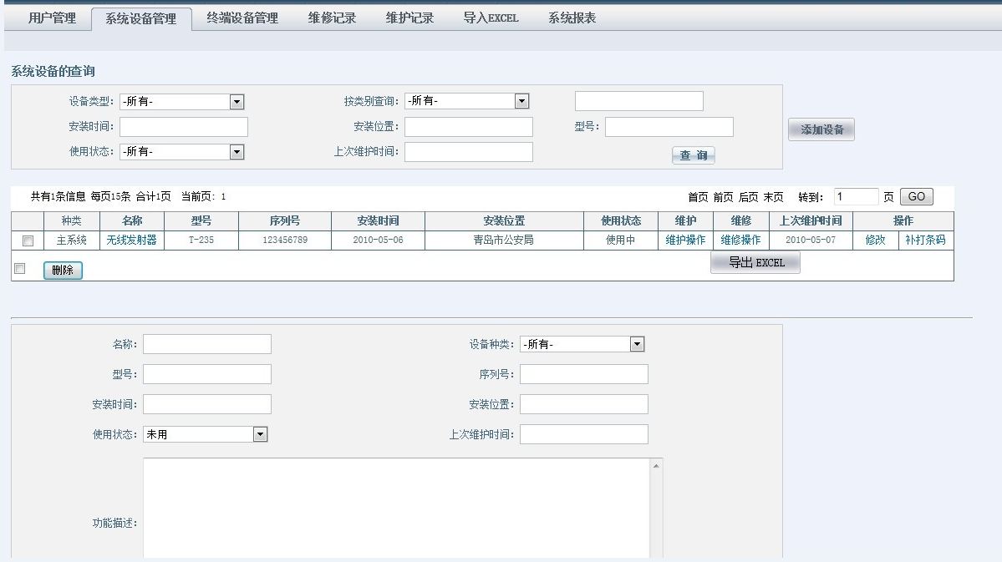
Task: Open the 按类别查询 dropdown
Action: (521, 101)
